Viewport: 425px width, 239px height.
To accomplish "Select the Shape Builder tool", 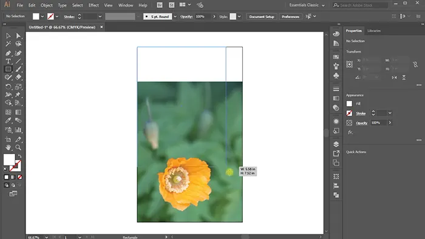I will point(8,103).
